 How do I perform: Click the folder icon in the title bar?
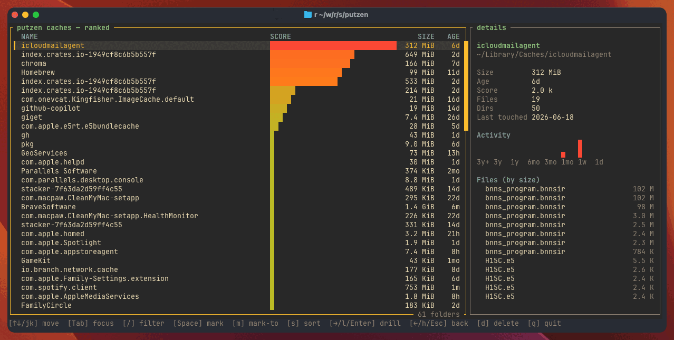tap(308, 15)
